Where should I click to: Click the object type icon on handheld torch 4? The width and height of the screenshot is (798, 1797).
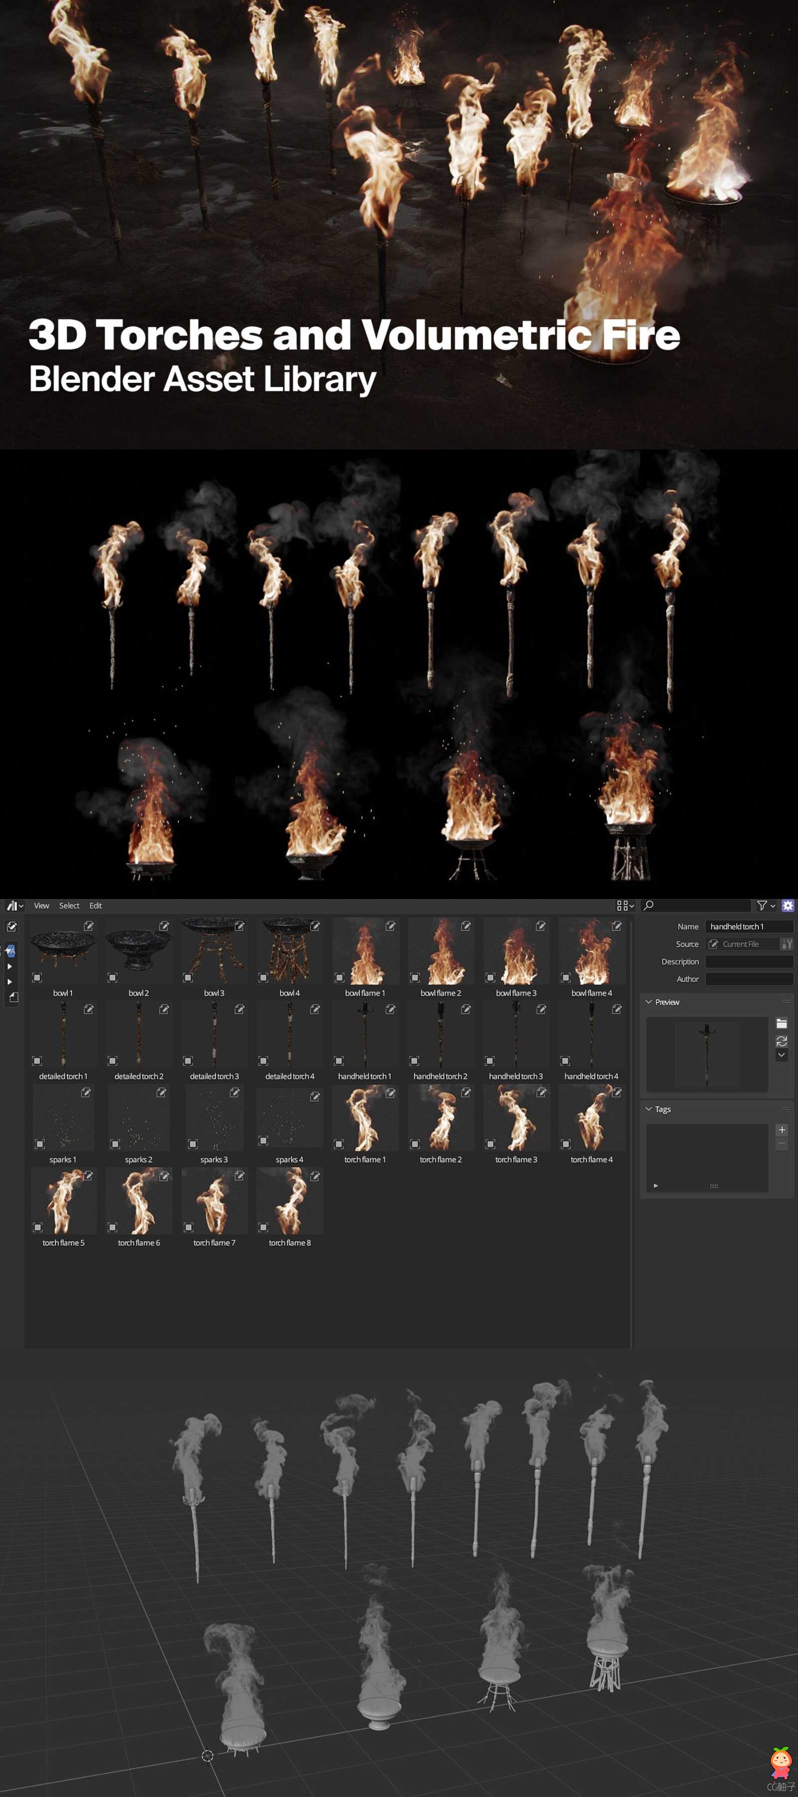coord(566,1060)
